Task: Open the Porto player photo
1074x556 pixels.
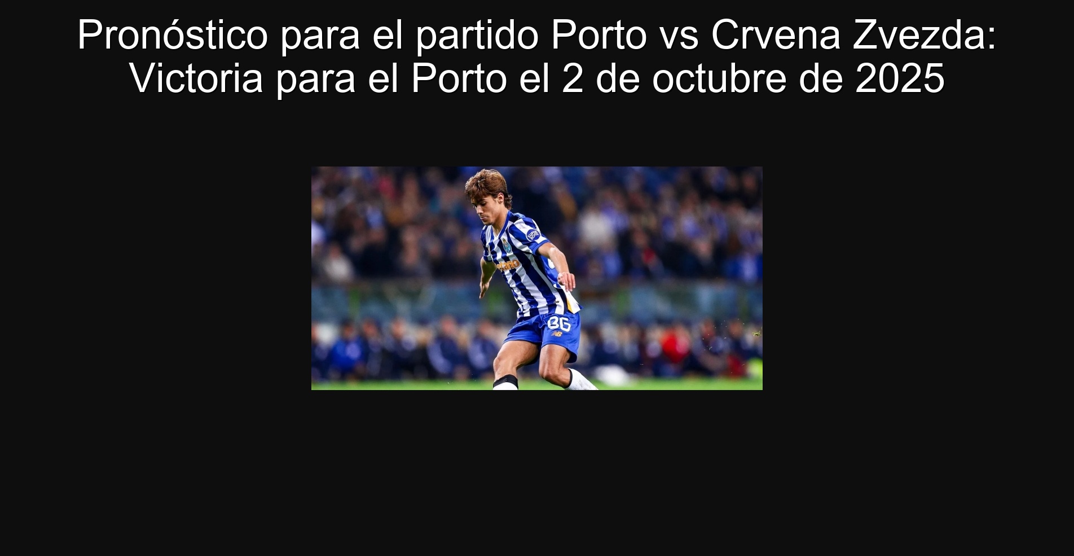Action: click(537, 278)
